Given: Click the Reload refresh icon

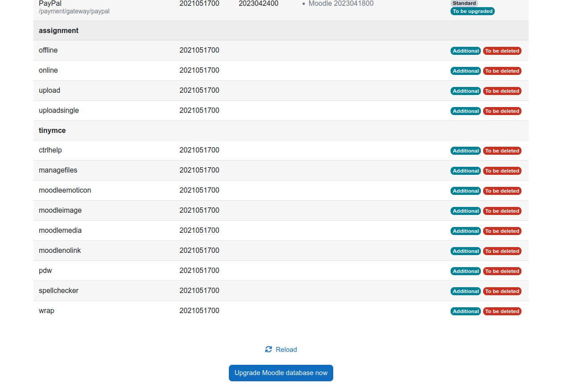Looking at the screenshot, I should [269, 350].
